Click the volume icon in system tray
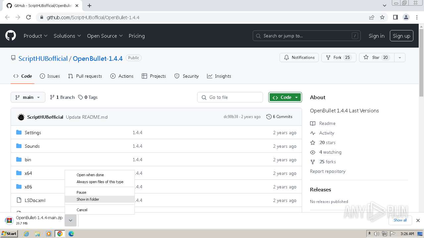This screenshot has width=424, height=238. tap(377, 234)
